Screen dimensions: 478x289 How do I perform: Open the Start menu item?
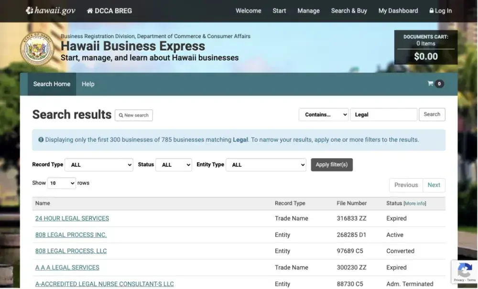click(279, 11)
